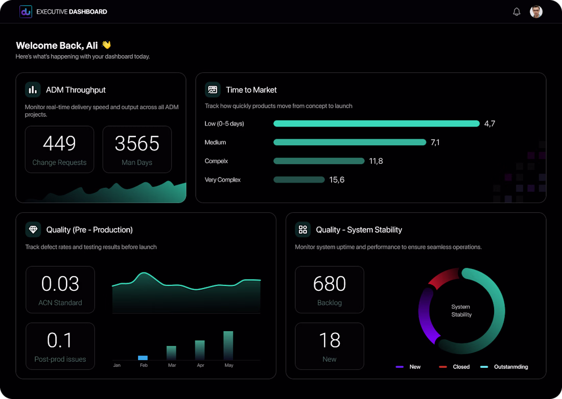The image size is (562, 399).
Task: Click the Time to Market icon
Action: point(213,90)
